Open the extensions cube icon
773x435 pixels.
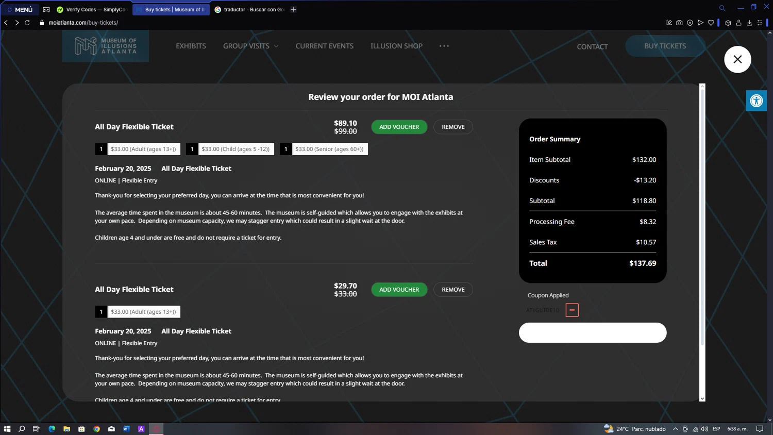click(728, 23)
